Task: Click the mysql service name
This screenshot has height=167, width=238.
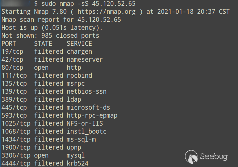Action: (76, 155)
